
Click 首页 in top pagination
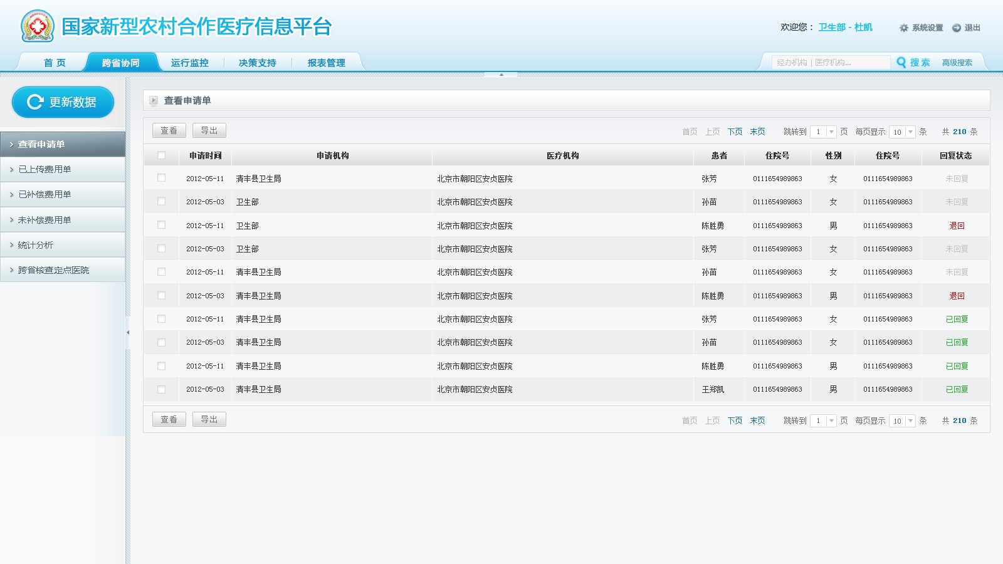pyautogui.click(x=690, y=132)
